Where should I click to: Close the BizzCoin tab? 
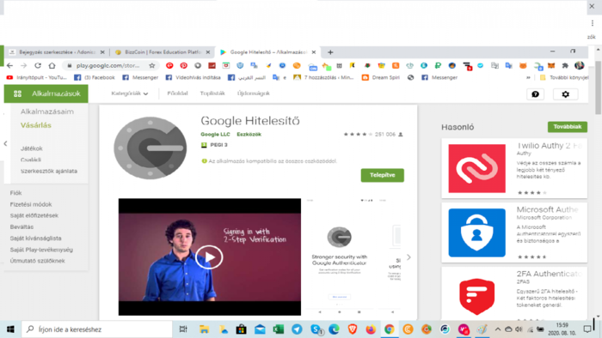point(208,52)
